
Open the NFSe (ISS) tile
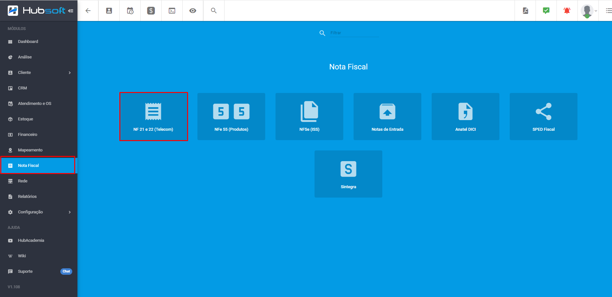tap(309, 117)
